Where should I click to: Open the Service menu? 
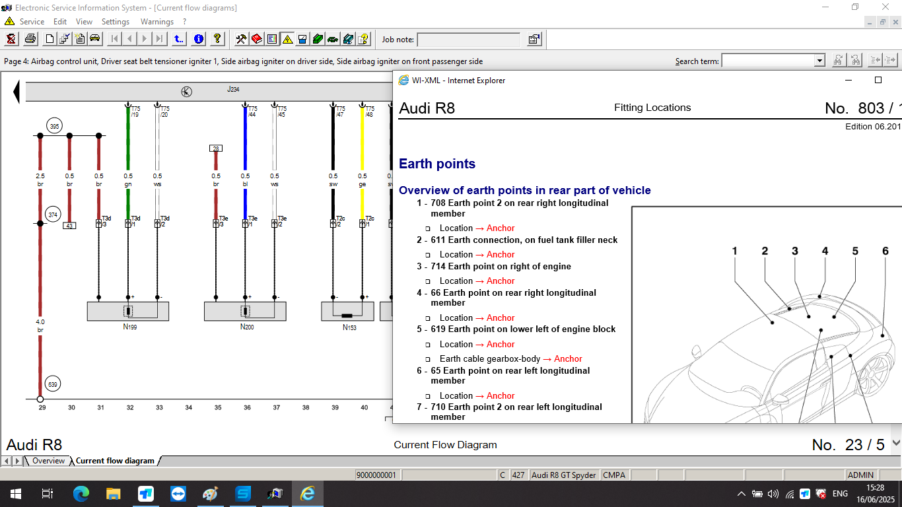coord(32,21)
